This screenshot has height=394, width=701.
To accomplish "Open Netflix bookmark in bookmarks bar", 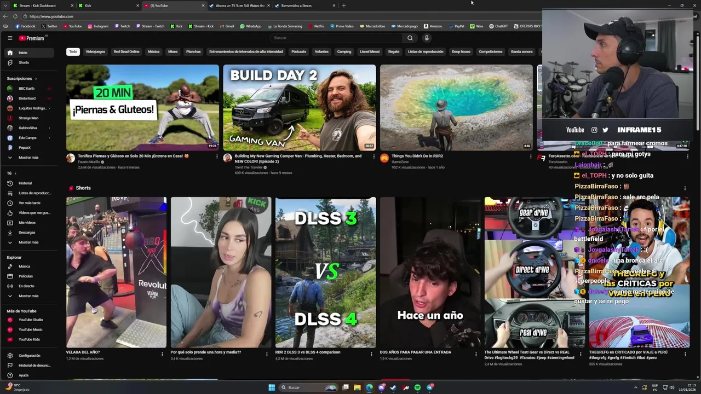I will 316,26.
